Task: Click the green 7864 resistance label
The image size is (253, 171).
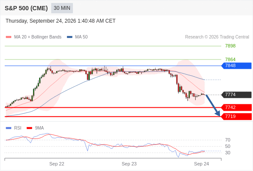Action: 230,59
